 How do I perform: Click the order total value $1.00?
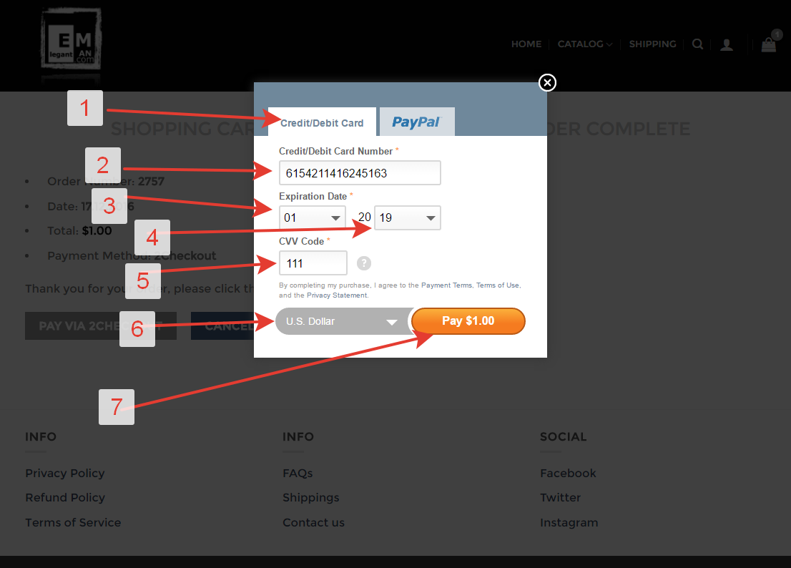click(x=97, y=231)
